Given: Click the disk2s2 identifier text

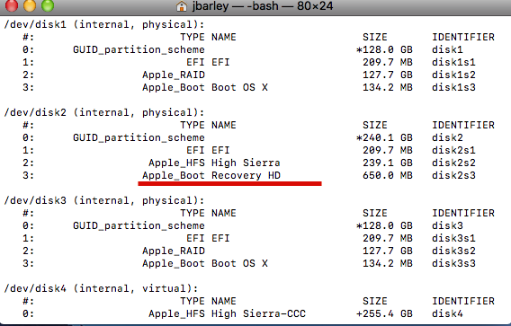Looking at the screenshot, I should point(453,163).
